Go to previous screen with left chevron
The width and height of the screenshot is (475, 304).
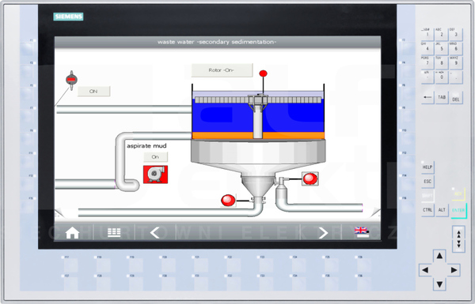point(155,232)
